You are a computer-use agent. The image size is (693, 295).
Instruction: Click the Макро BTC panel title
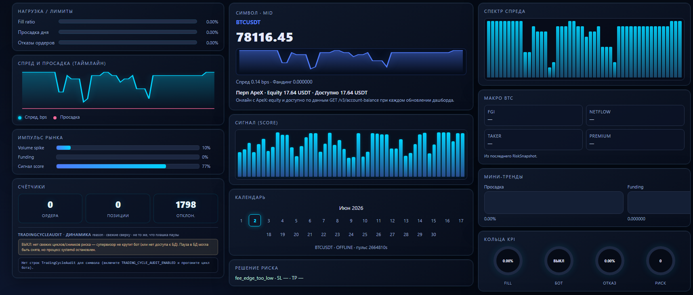pos(498,98)
